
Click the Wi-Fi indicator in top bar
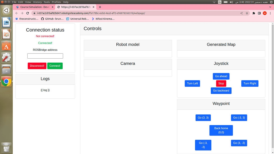[214, 2]
